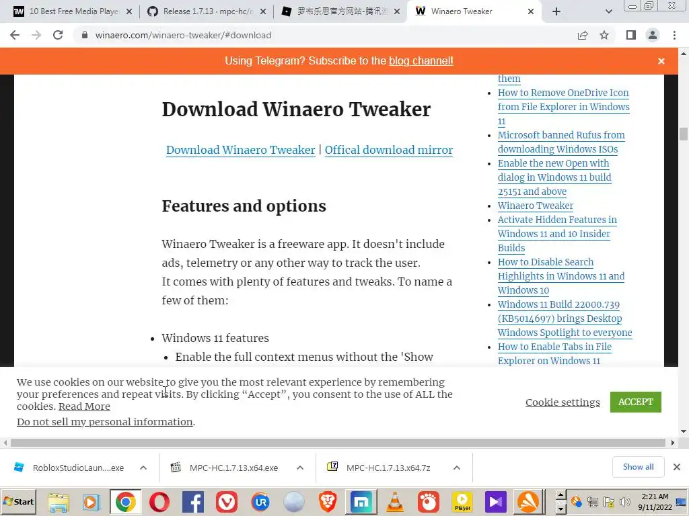
Task: Open the Offical download mirror link
Action: coord(389,150)
